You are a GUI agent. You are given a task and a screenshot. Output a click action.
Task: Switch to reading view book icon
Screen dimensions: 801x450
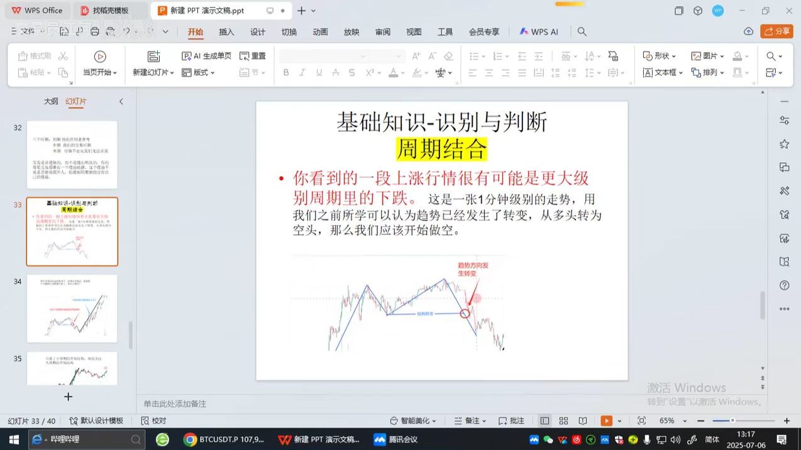click(583, 420)
